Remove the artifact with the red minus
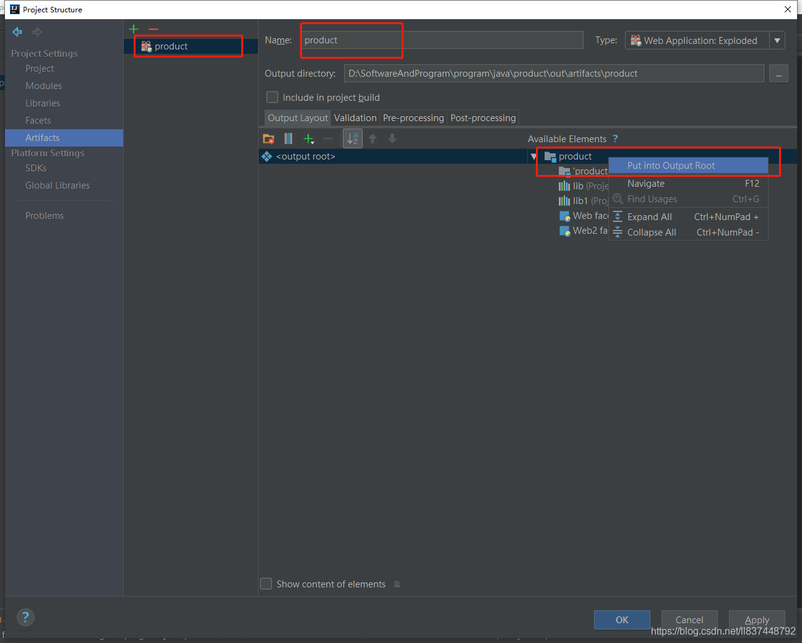802x643 pixels. coord(153,29)
